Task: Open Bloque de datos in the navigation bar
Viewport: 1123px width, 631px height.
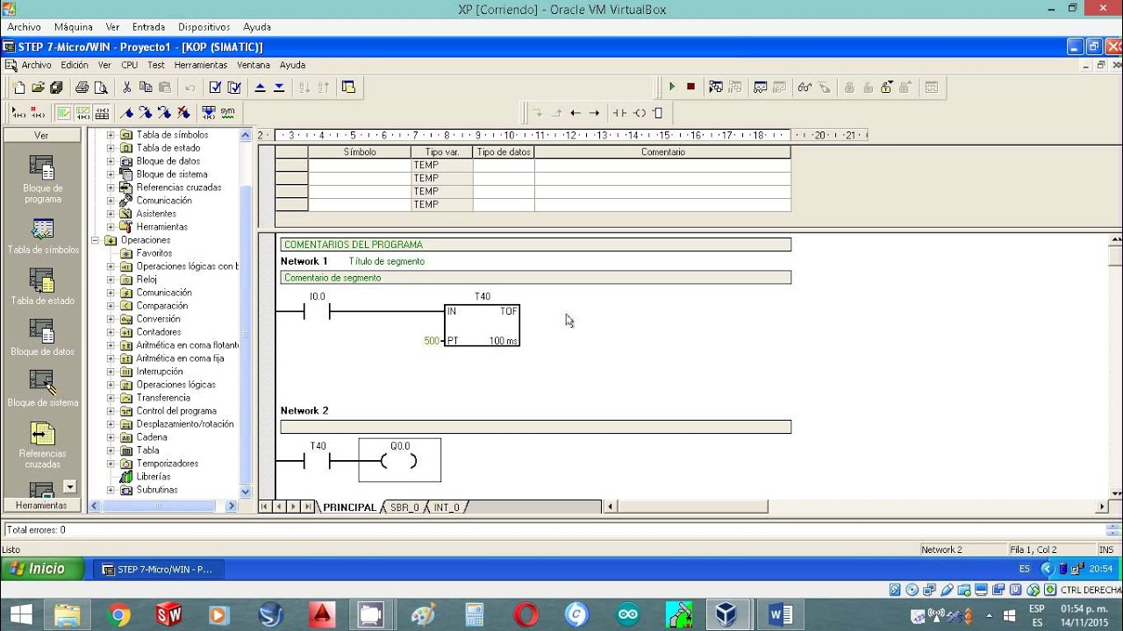Action: coord(43,337)
